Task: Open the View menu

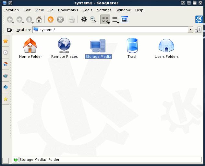Action: 40,10
